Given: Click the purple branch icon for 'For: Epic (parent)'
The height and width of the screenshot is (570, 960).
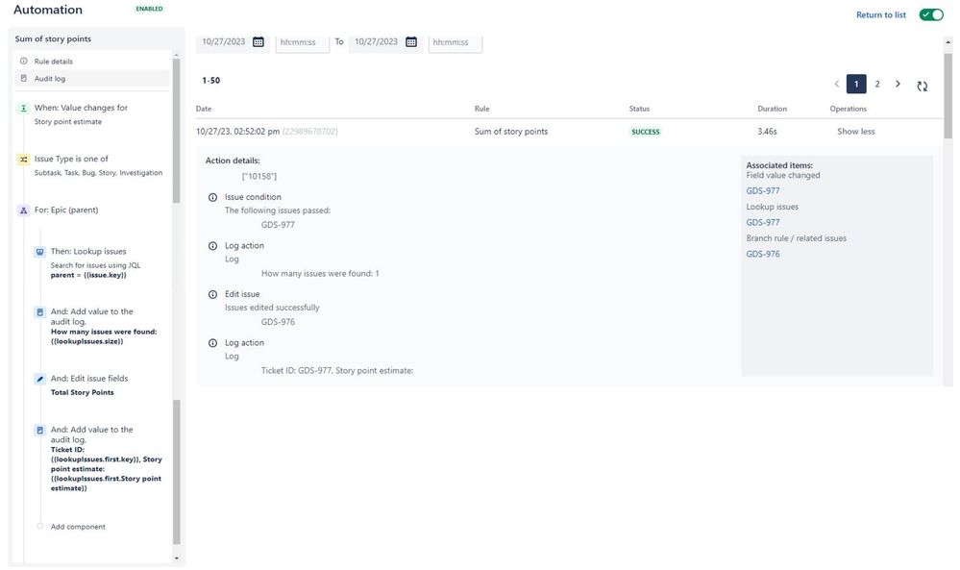Looking at the screenshot, I should (22, 208).
